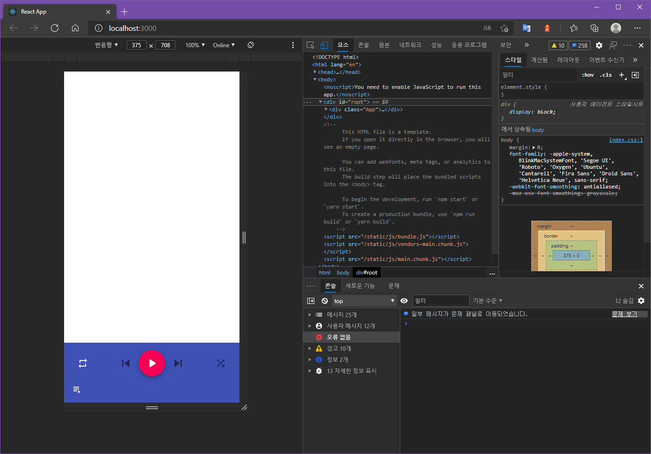Select the 새로운 기능 drawer tab
This screenshot has width=651, height=454.
point(360,286)
